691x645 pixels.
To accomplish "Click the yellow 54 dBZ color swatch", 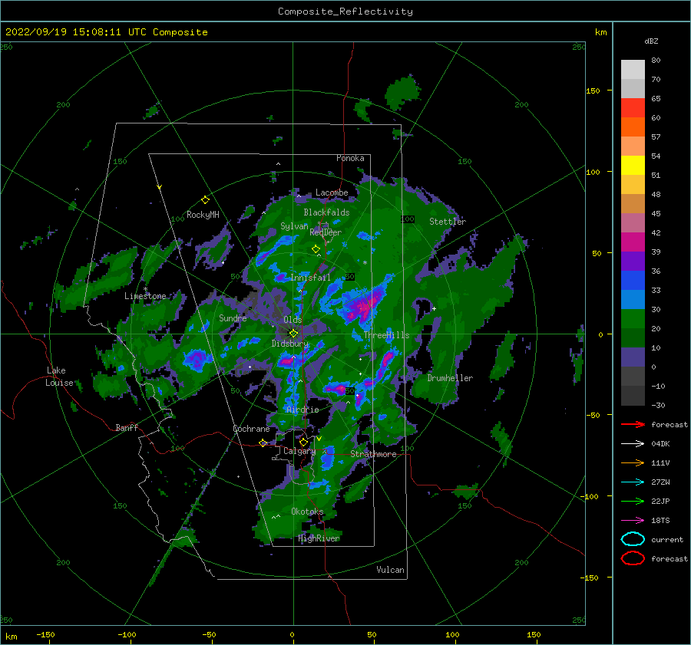I will click(x=633, y=166).
